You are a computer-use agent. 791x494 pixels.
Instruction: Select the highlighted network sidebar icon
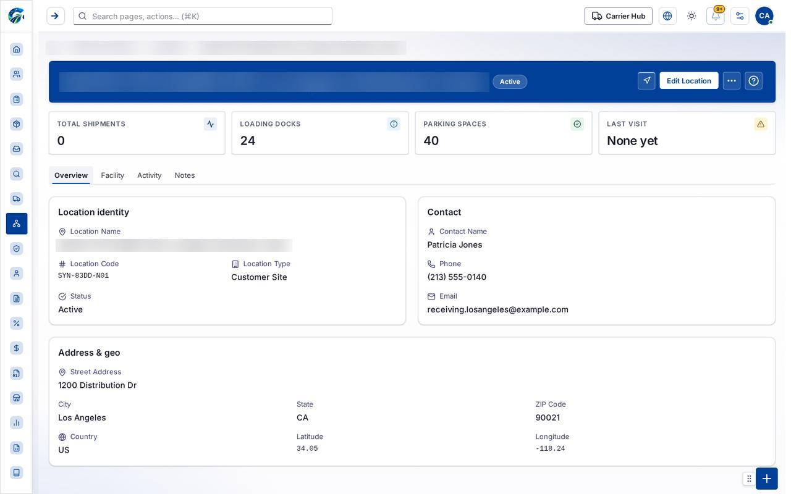(x=17, y=224)
